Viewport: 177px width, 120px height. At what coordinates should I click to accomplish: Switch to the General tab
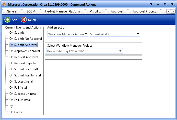pyautogui.click(x=12, y=11)
